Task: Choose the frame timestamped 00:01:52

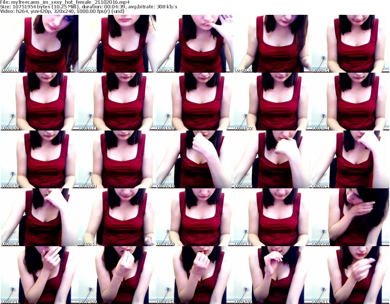Action: point(40,159)
